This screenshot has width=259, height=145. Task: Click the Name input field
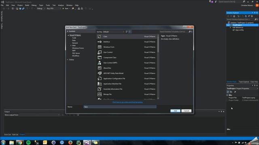pos(120,107)
